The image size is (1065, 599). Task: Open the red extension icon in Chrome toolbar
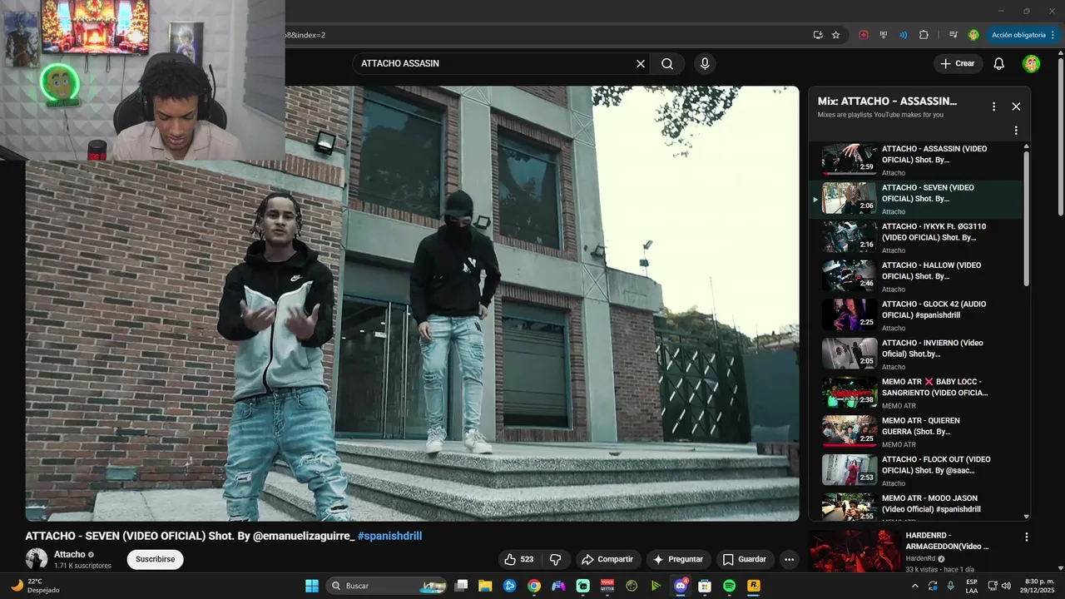(864, 35)
